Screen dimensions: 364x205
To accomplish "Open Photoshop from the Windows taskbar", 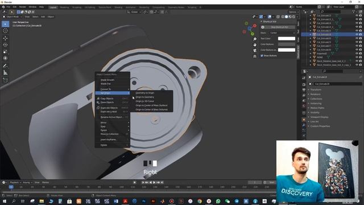I will [x=144, y=201].
